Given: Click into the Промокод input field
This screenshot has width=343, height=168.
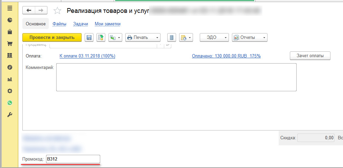Looking at the screenshot, I should click(x=73, y=159).
